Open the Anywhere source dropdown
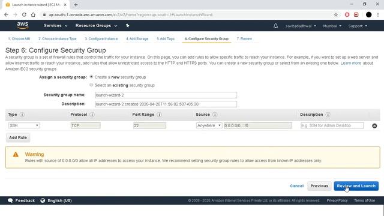Image resolution: width=384 pixels, height=216 pixels. point(209,125)
